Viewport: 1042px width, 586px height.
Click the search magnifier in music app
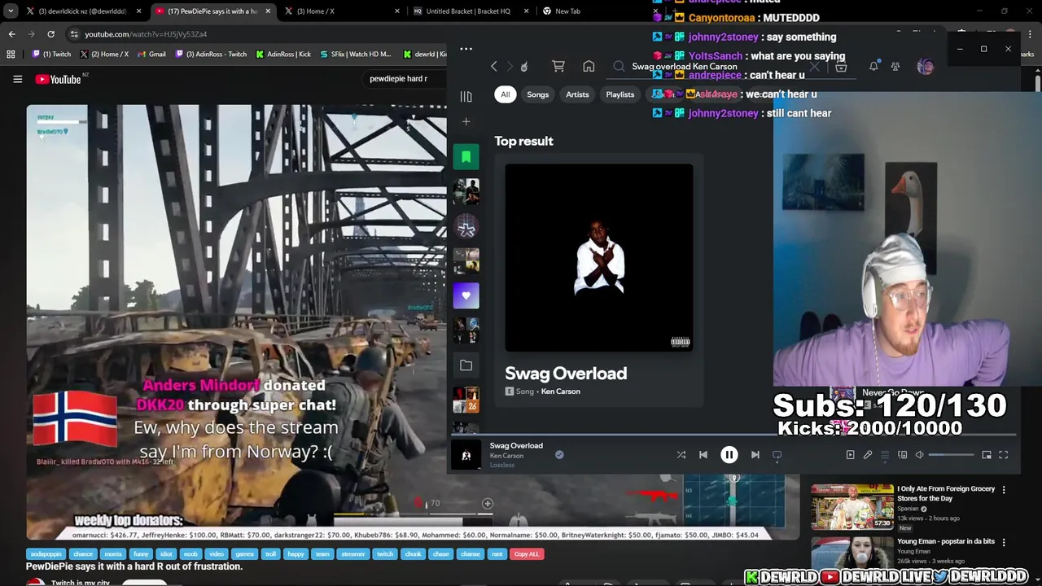(619, 67)
